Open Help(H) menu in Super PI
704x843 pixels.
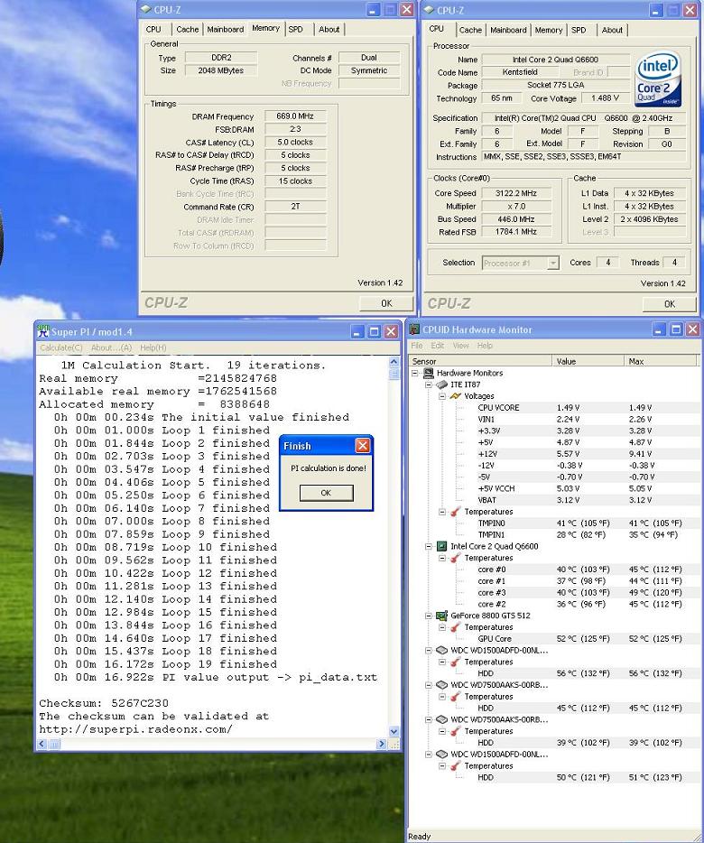click(x=153, y=347)
